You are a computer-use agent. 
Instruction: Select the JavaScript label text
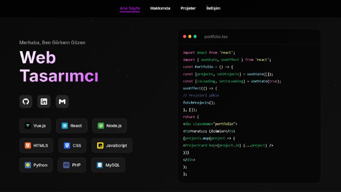[117, 146]
